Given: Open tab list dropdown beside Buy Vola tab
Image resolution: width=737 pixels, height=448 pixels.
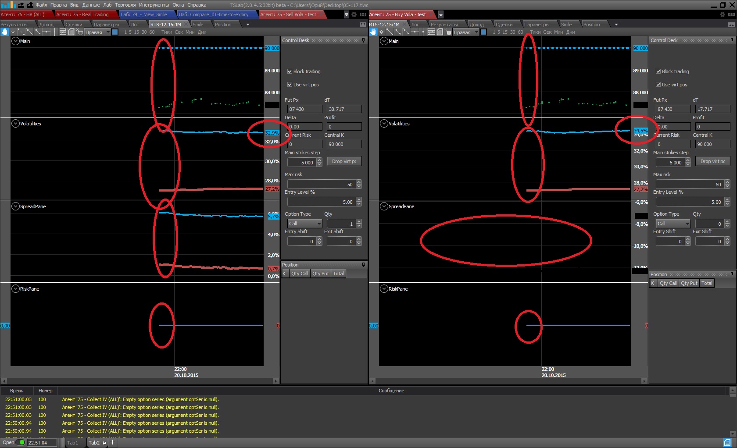Looking at the screenshot, I should coord(441,14).
